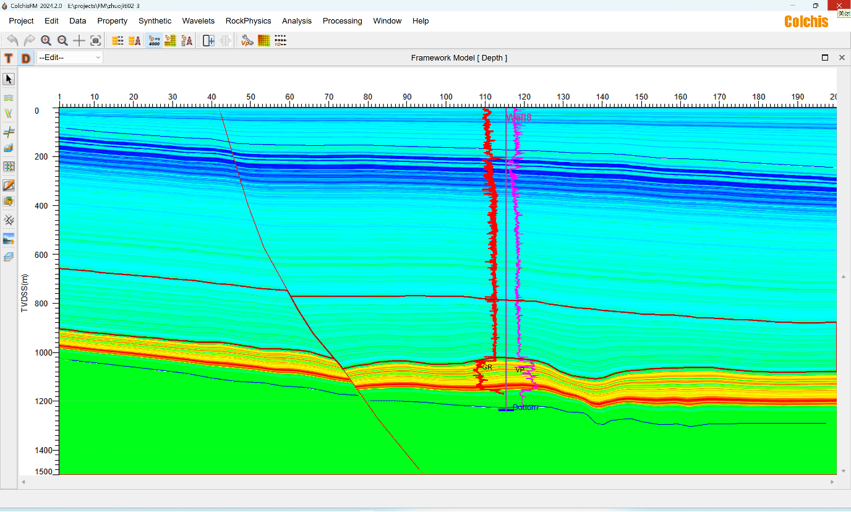Screen dimensions: 851x512
Task: Open the Edit menu
Action: 51,21
